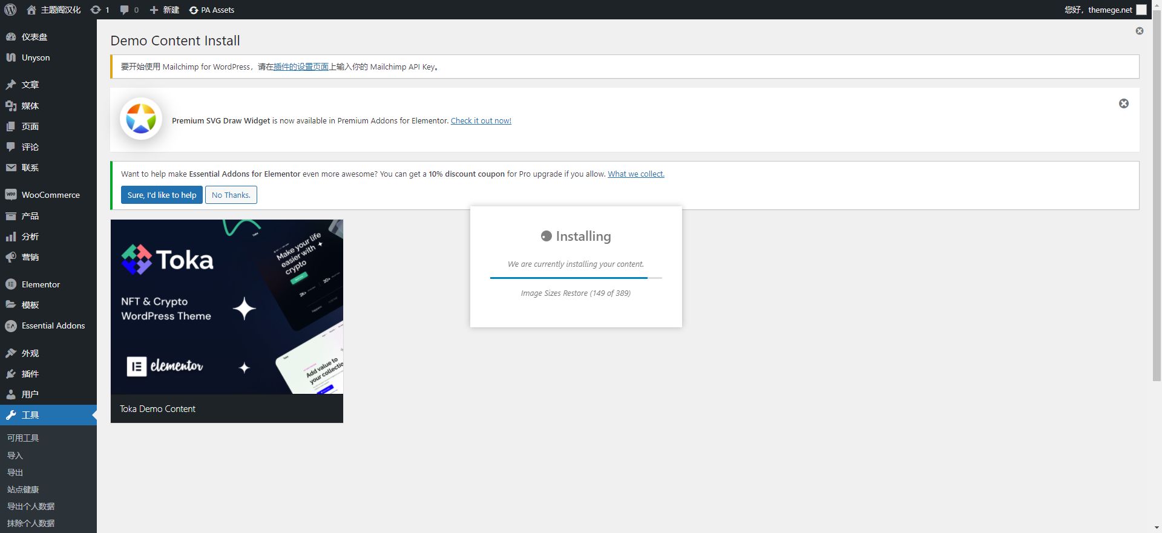Click the 分析 bar chart icon
This screenshot has height=533, width=1162.
[x=11, y=237]
